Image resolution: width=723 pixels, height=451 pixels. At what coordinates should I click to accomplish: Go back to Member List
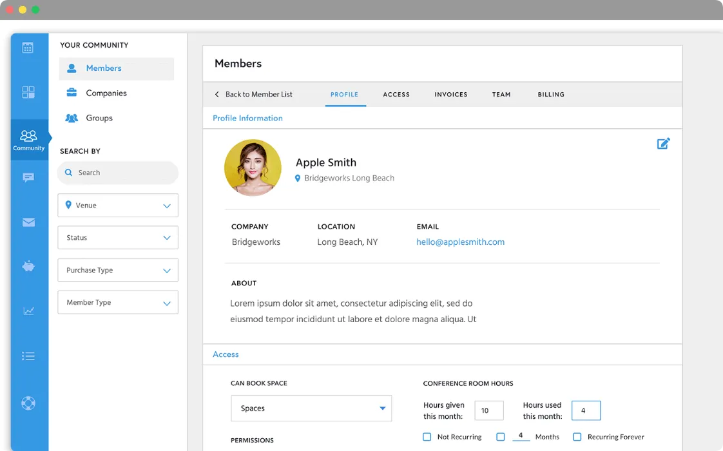[254, 94]
